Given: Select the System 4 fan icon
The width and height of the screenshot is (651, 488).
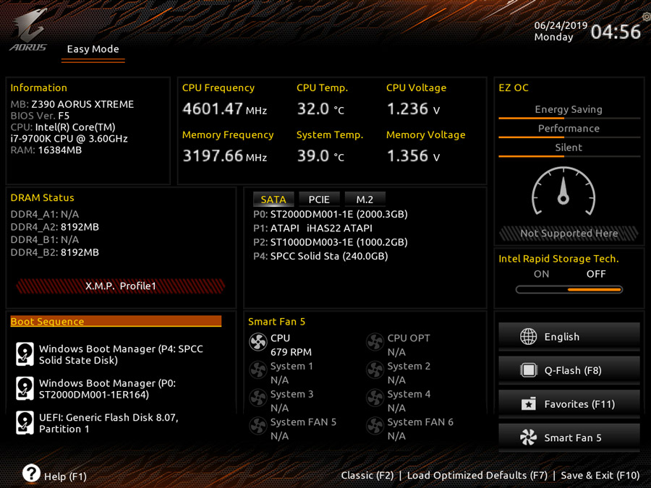Looking at the screenshot, I should coord(375,398).
